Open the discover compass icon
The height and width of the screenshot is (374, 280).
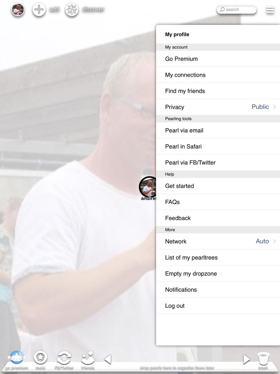click(x=72, y=10)
